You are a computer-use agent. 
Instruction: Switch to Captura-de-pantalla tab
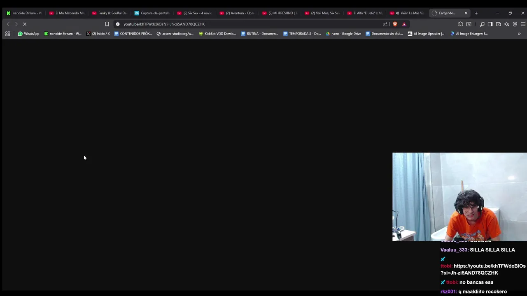pos(152,13)
